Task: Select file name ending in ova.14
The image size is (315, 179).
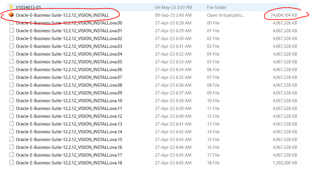Action: (69, 132)
